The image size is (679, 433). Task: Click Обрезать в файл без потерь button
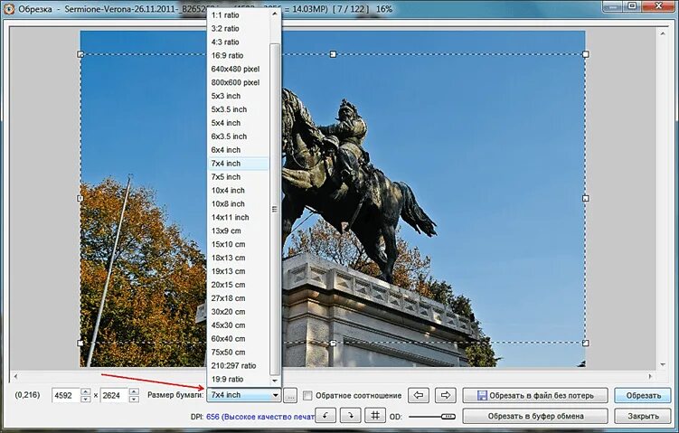(535, 395)
